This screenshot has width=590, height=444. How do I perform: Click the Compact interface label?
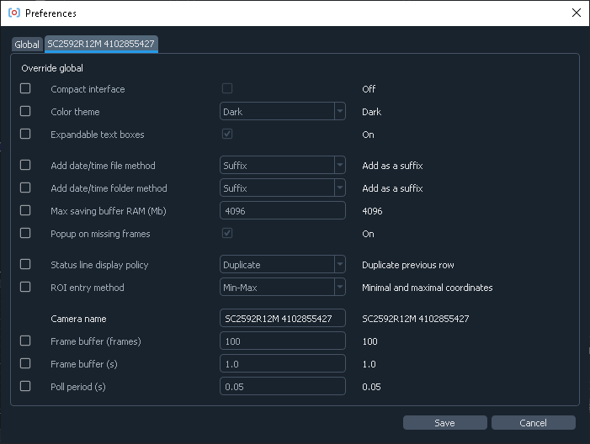pyautogui.click(x=88, y=89)
